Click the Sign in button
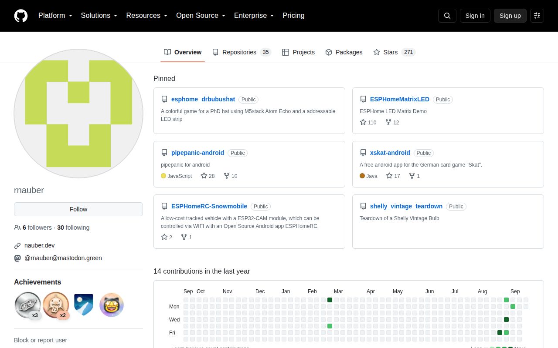 475,16
